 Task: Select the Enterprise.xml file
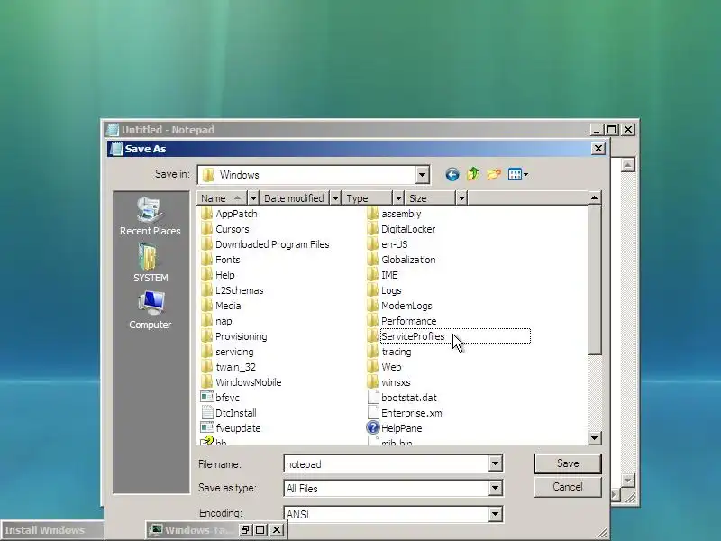[406, 413]
